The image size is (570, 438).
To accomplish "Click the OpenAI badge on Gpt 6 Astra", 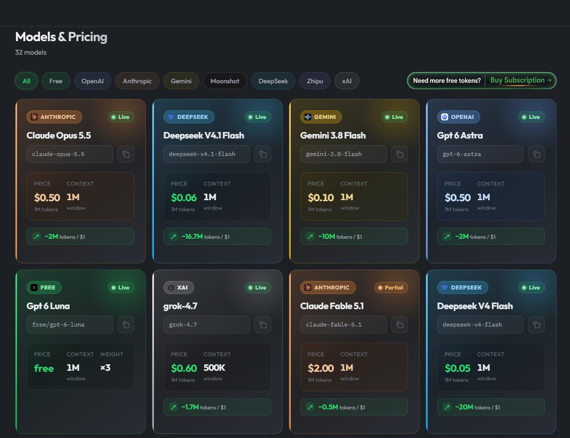I will (458, 117).
